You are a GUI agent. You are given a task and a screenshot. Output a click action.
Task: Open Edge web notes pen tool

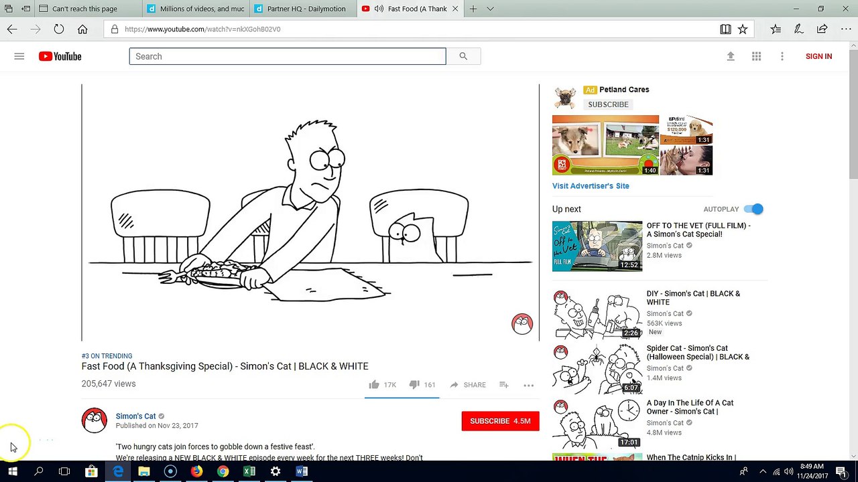point(798,29)
